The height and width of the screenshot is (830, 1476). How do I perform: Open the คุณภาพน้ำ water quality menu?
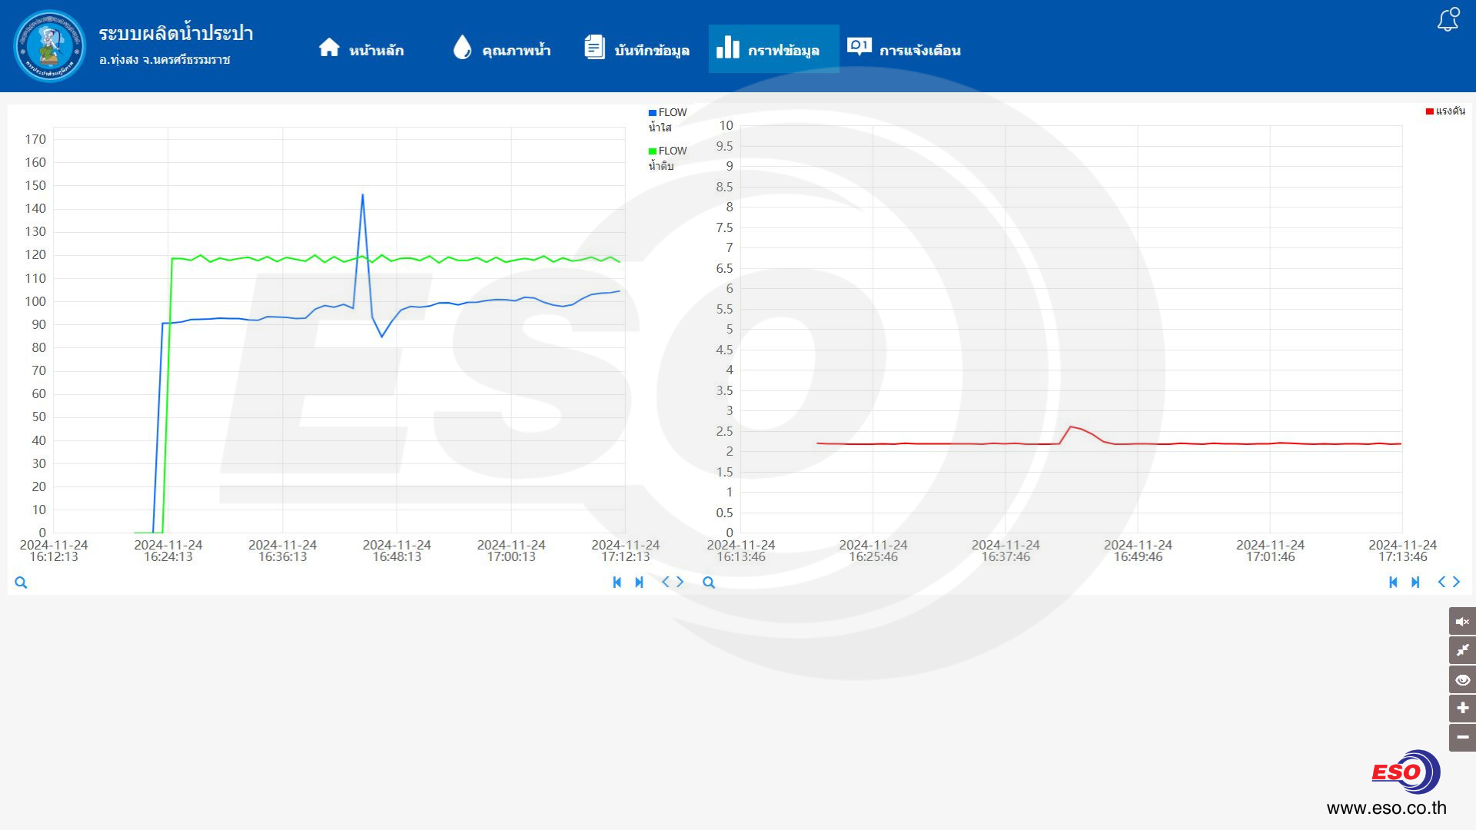pos(502,49)
